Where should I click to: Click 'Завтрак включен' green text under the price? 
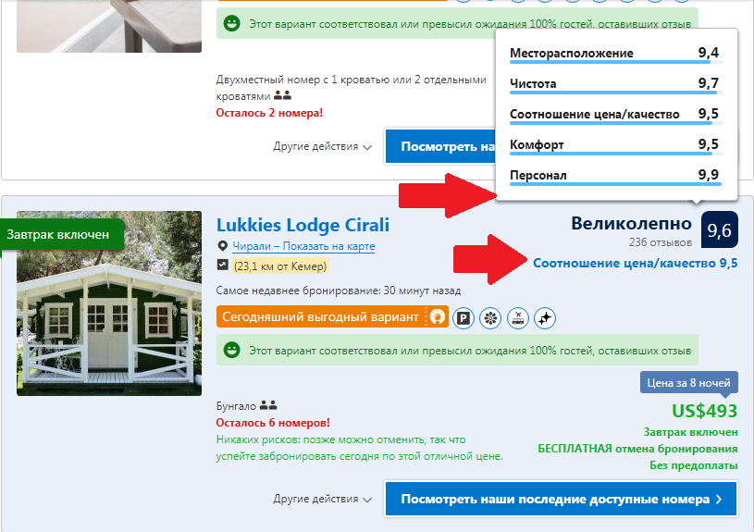pyautogui.click(x=690, y=432)
